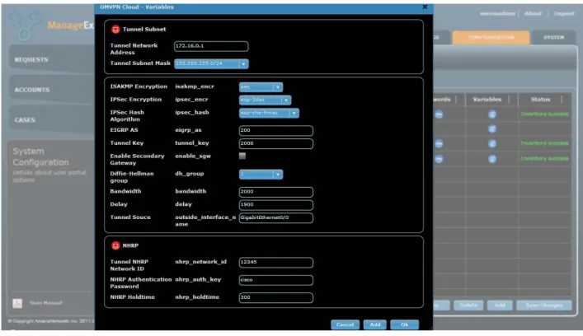Screen dimensions: 583x336
Task: Click the first row Inventory success status
Action: pos(544,114)
